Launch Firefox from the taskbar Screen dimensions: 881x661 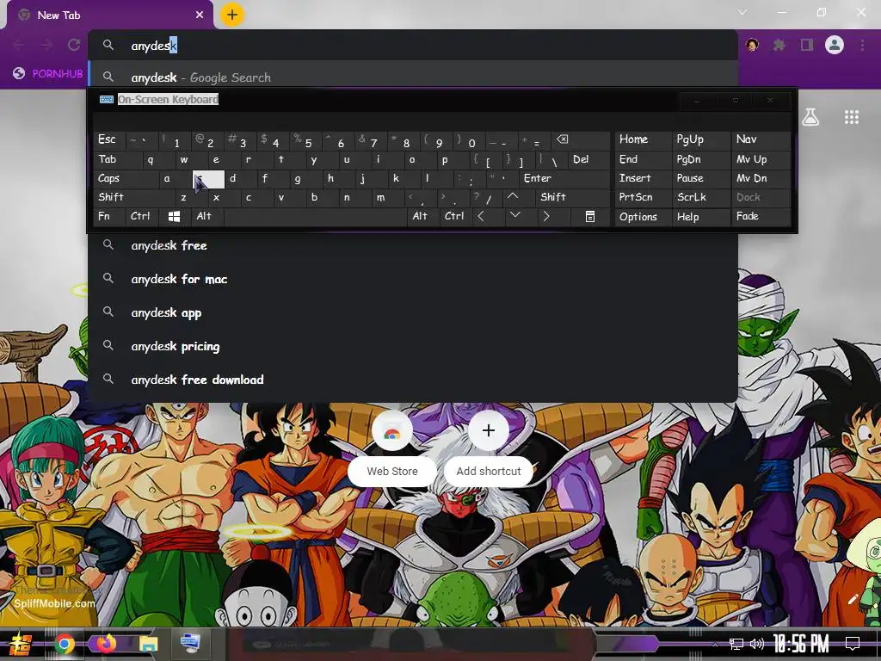click(x=106, y=644)
